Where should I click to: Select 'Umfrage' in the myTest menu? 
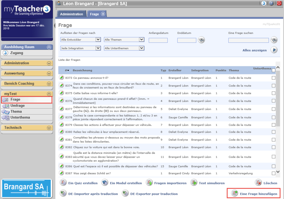click(17, 106)
